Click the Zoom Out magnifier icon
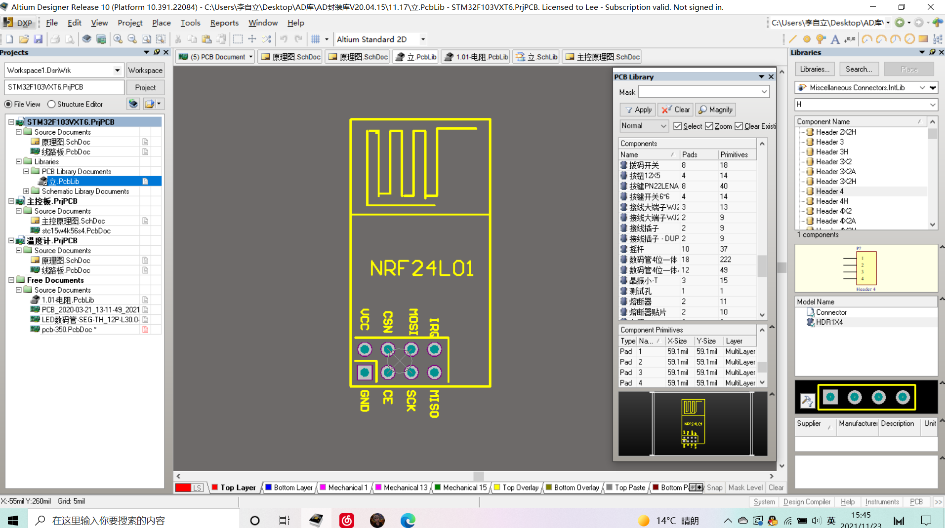The height and width of the screenshot is (528, 945). [132, 39]
